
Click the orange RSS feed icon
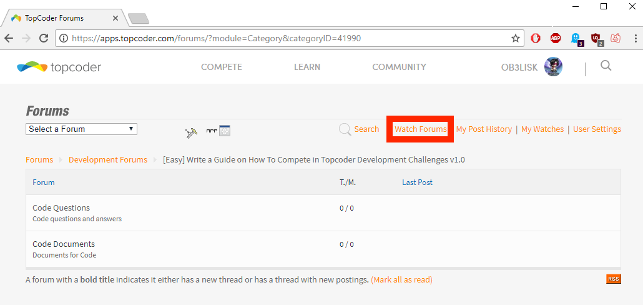[614, 279]
